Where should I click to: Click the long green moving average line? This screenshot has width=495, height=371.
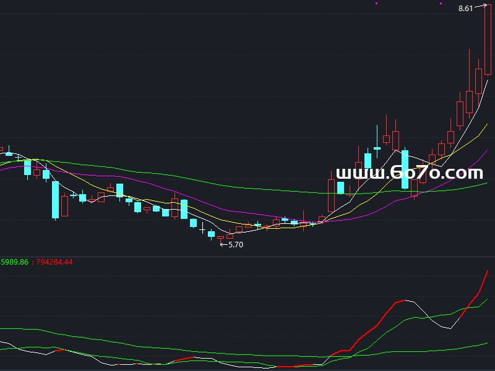point(247,186)
